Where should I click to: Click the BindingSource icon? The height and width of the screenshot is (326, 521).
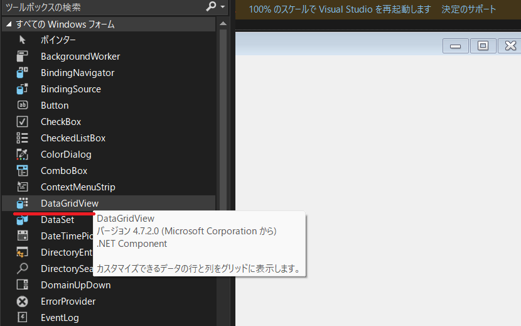[x=23, y=89]
